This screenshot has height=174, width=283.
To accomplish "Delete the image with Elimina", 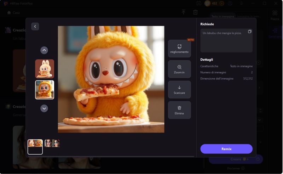I will (179, 110).
